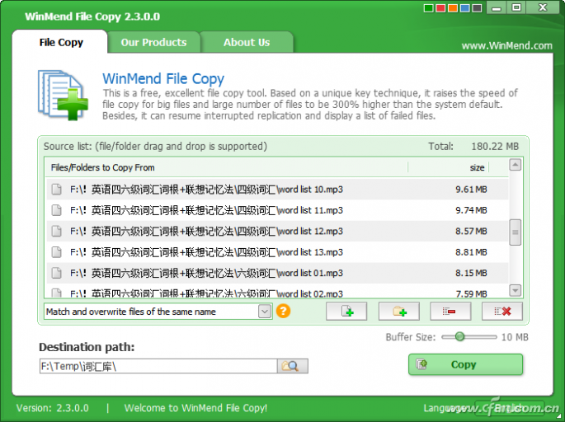Click the source list scrollbar thumb
Image resolution: width=565 pixels, height=422 pixels.
[x=516, y=232]
